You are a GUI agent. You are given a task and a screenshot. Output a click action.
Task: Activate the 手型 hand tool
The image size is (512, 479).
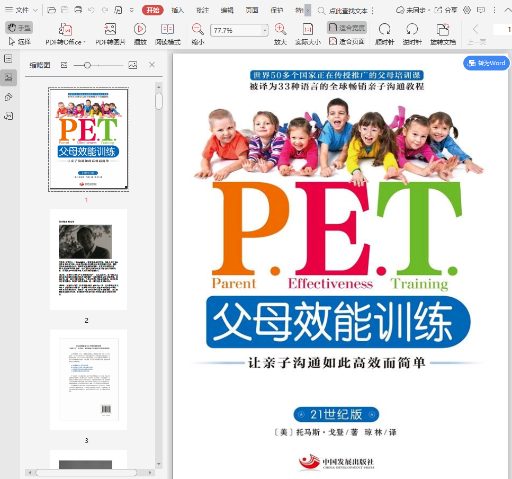click(19, 28)
